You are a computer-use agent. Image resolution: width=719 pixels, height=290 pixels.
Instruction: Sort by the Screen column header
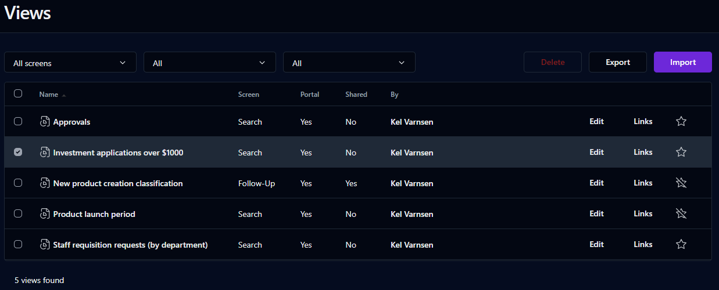[x=249, y=95]
